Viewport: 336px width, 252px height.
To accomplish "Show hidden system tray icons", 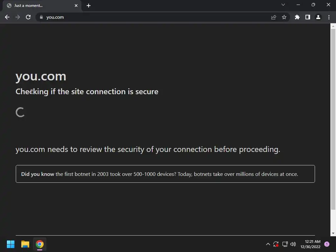I will (x=268, y=244).
